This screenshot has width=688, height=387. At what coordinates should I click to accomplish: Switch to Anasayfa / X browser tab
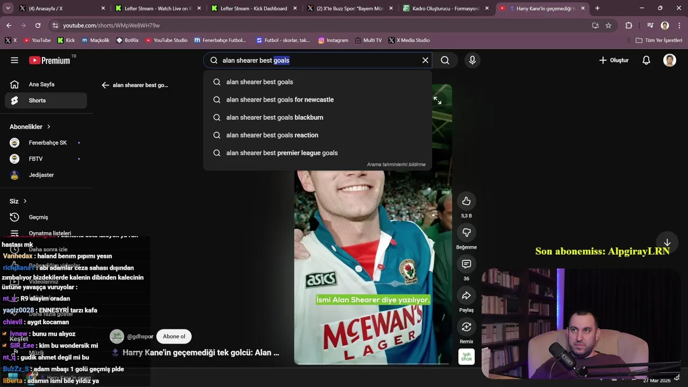pos(62,8)
